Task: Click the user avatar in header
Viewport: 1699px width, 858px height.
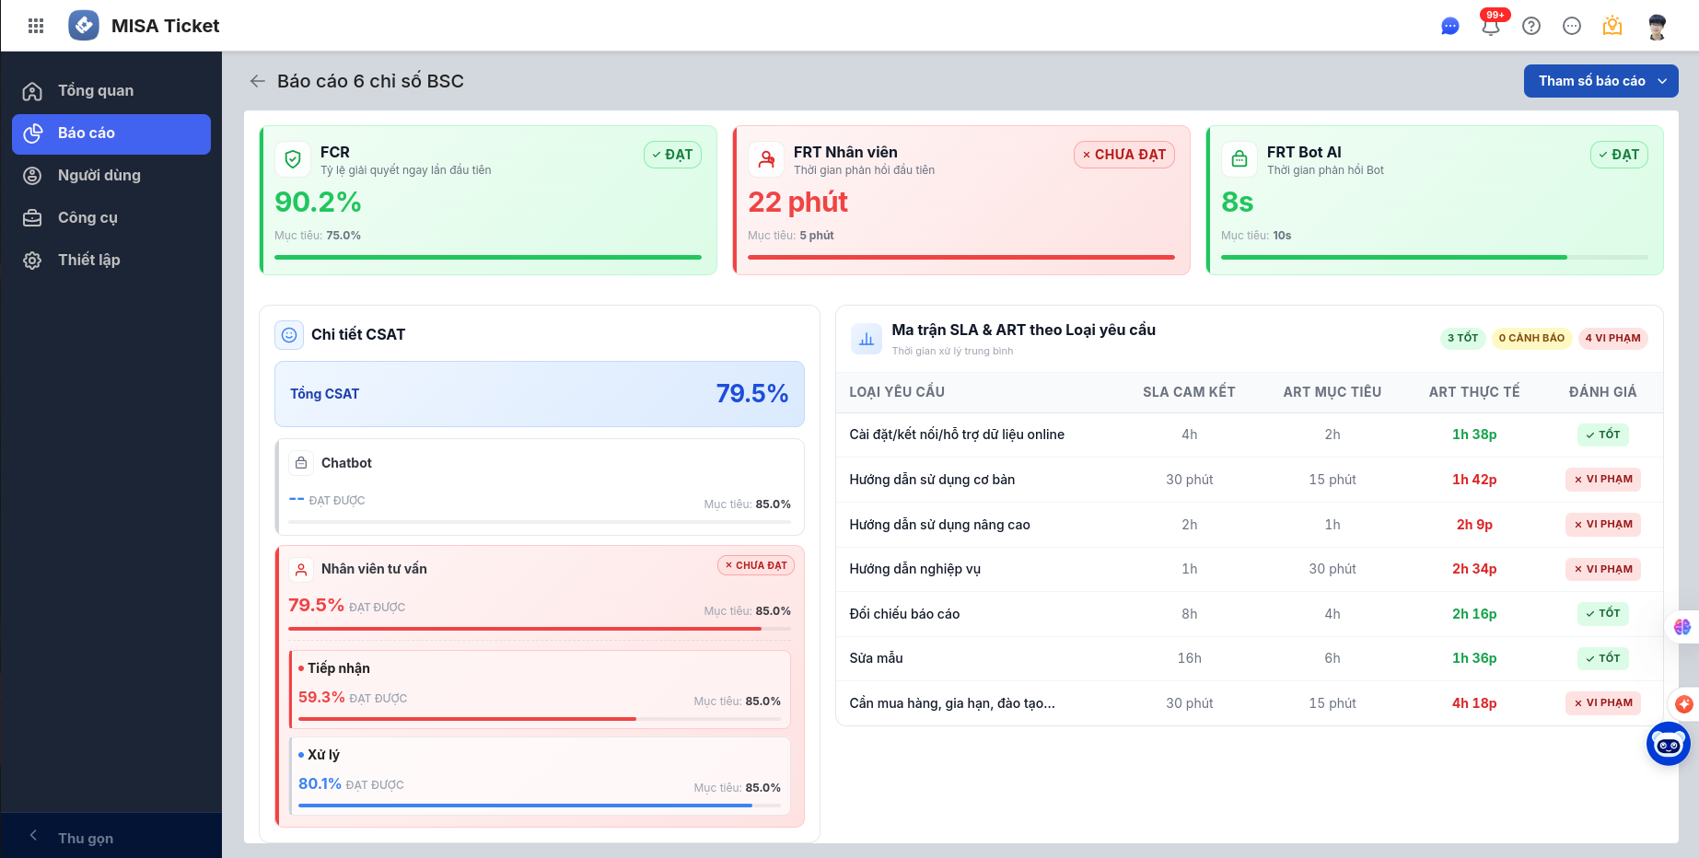Action: click(1657, 27)
